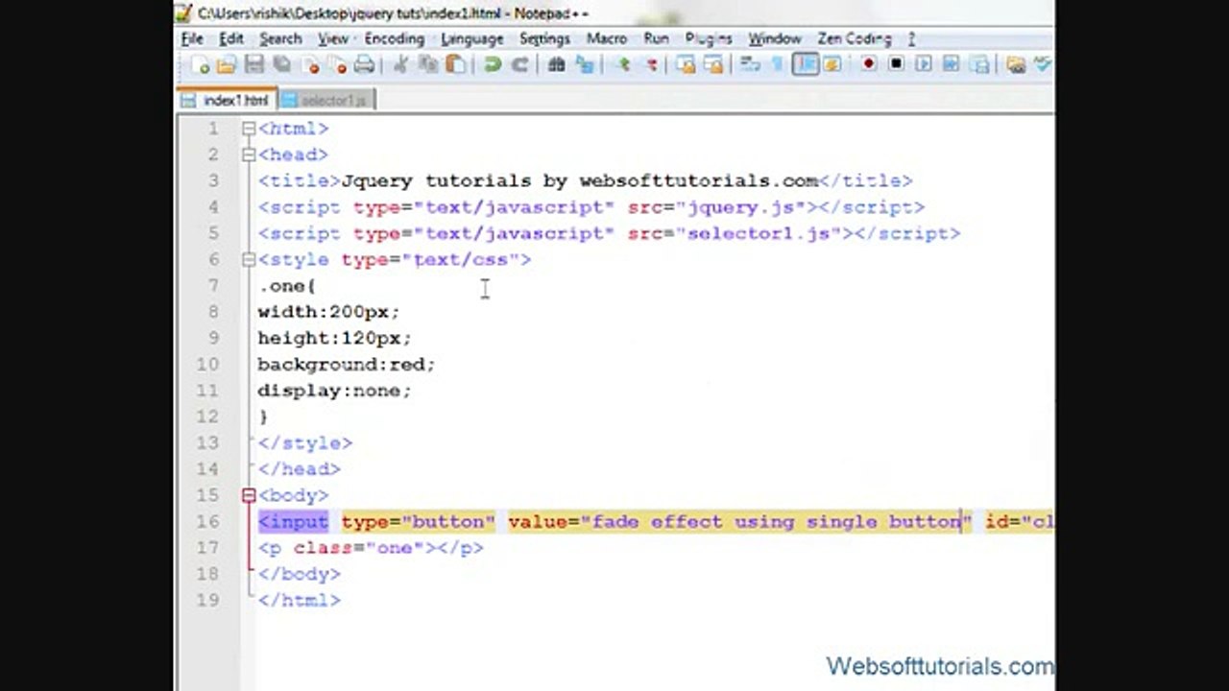1229x691 pixels.
Task: Open the Encoding menu
Action: (x=395, y=38)
